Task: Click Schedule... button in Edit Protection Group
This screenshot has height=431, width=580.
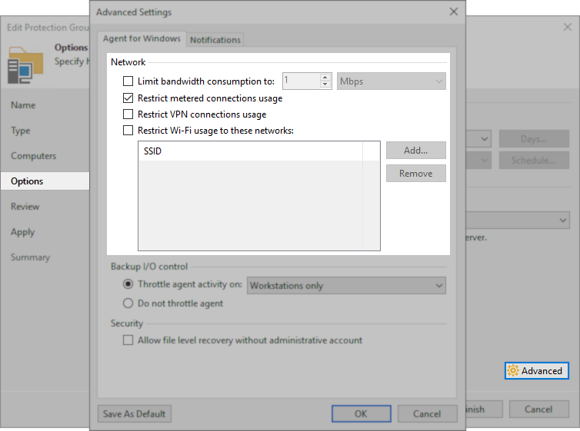Action: [534, 161]
